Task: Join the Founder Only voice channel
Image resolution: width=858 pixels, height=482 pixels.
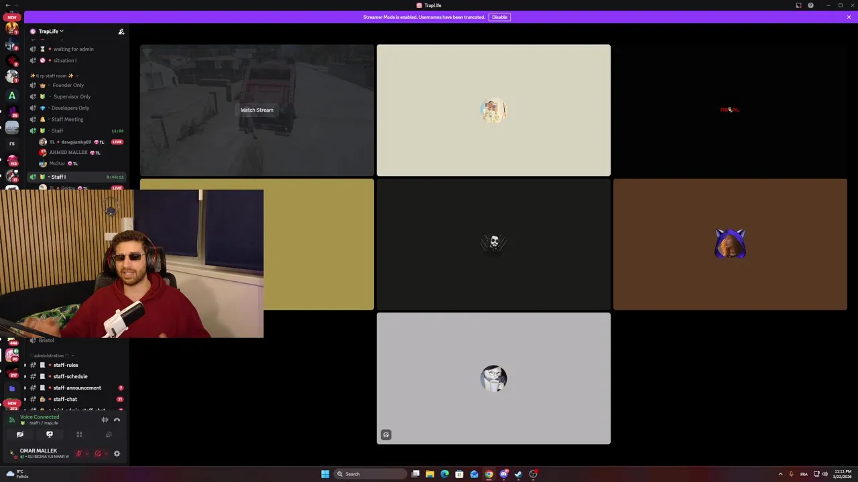Action: 76,85
